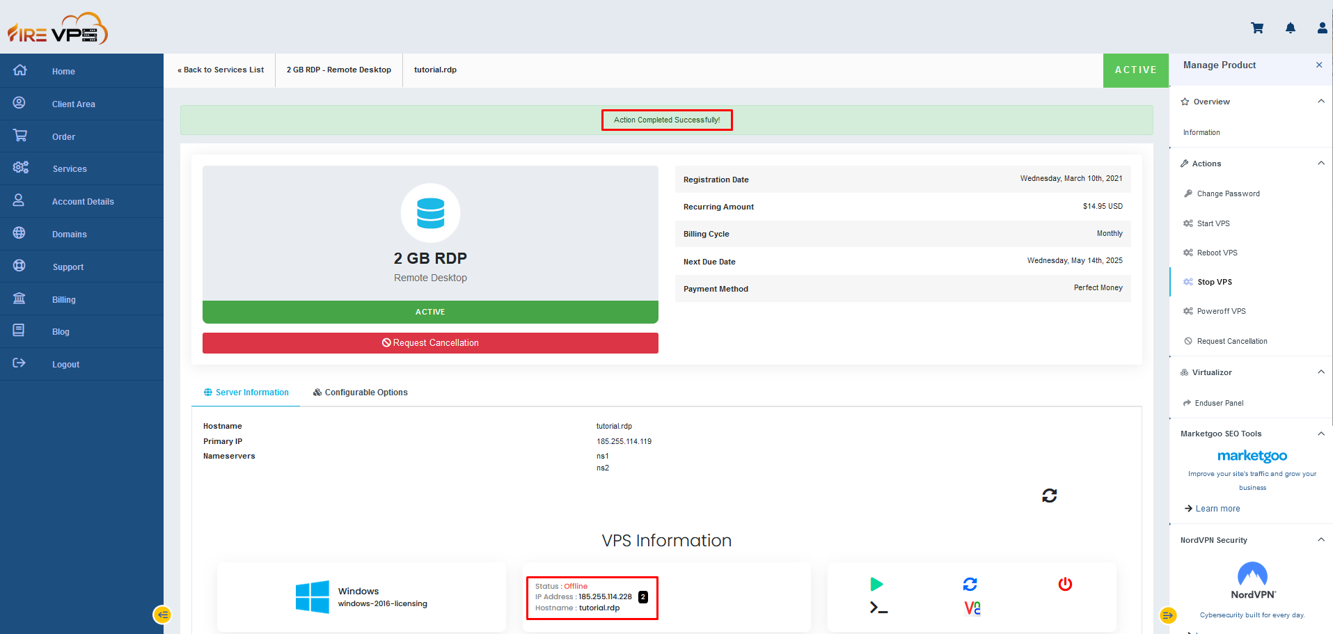
Task: Click the NordVPN logo
Action: (1253, 580)
